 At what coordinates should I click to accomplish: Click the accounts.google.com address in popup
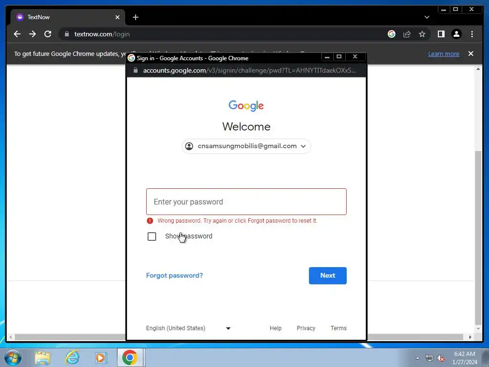click(249, 70)
